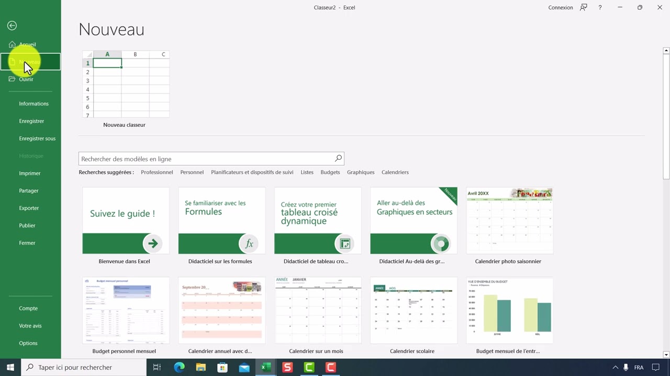Click the back arrow to return to workbook
670x376 pixels.
click(12, 26)
